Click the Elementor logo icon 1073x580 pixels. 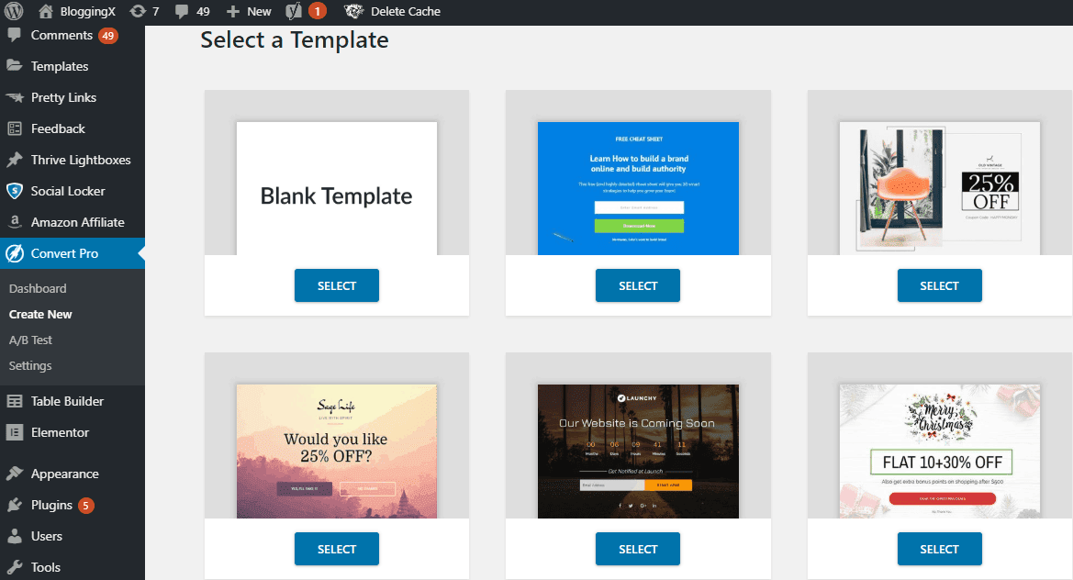pyautogui.click(x=15, y=432)
